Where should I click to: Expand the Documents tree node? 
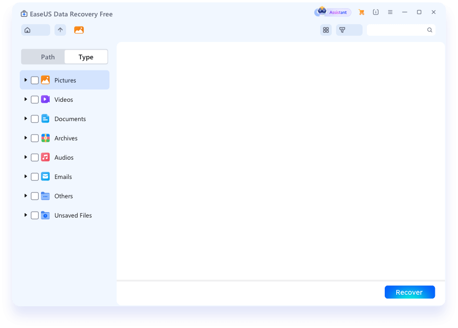point(26,118)
